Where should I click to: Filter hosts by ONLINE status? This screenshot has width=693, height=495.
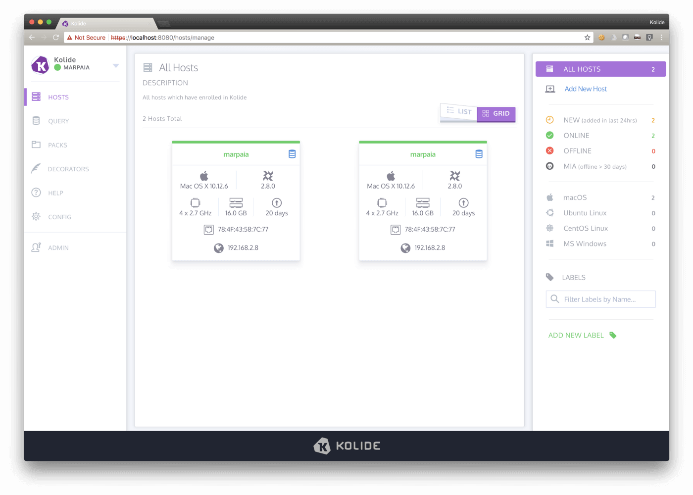pyautogui.click(x=577, y=135)
